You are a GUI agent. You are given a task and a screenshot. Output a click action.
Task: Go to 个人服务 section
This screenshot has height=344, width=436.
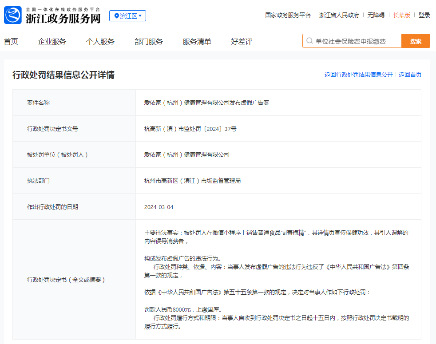[x=100, y=42]
